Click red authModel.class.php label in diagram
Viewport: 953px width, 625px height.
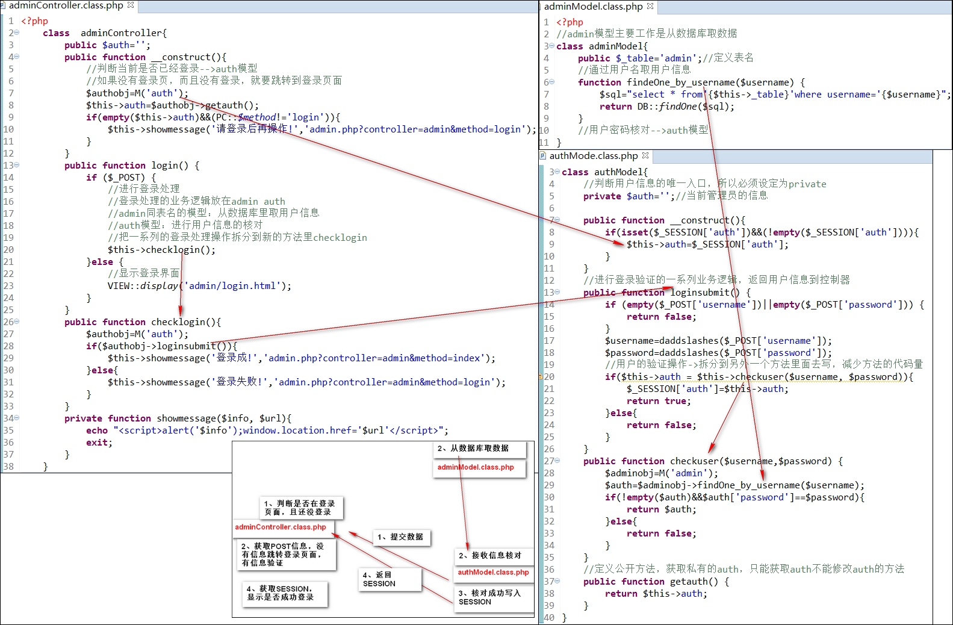(x=493, y=573)
